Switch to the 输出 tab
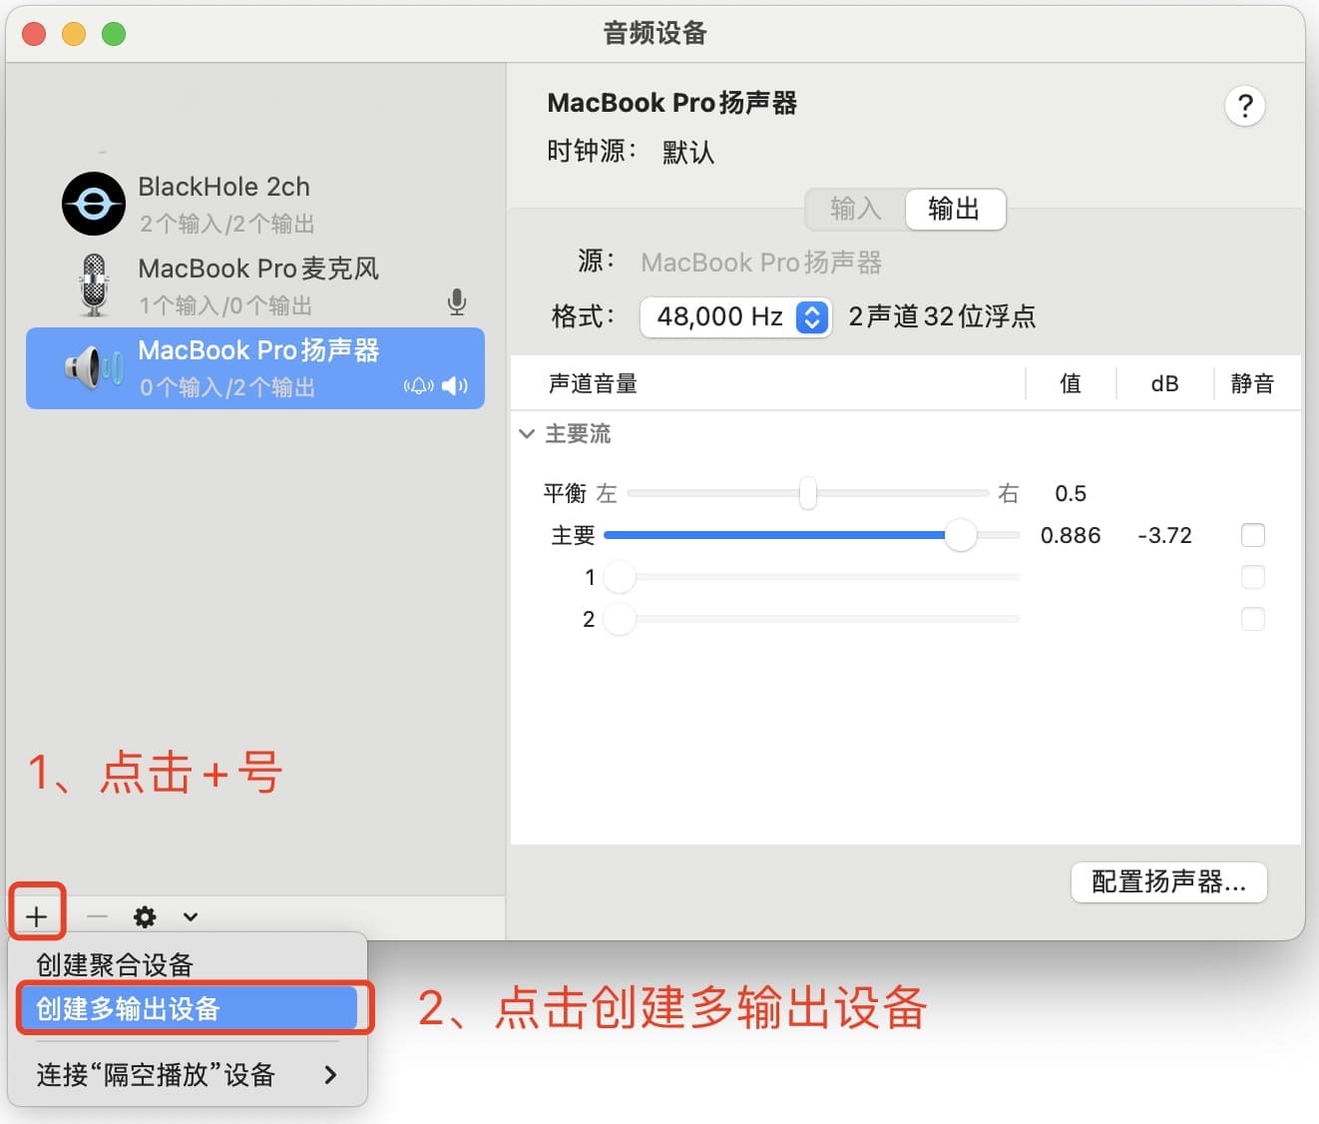Image resolution: width=1319 pixels, height=1124 pixels. [954, 209]
